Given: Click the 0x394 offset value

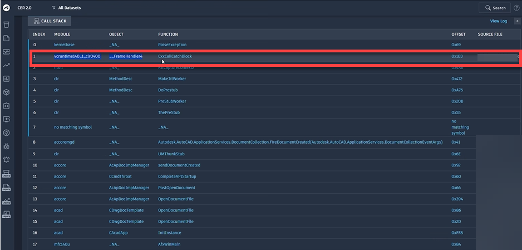Looking at the screenshot, I should pos(457,199).
